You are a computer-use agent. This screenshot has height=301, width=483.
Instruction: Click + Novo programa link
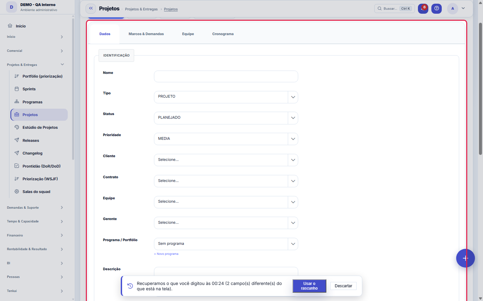166,254
